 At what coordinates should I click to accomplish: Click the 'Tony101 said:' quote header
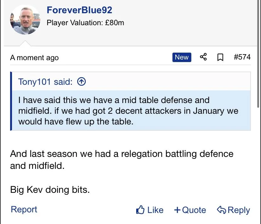click(45, 82)
